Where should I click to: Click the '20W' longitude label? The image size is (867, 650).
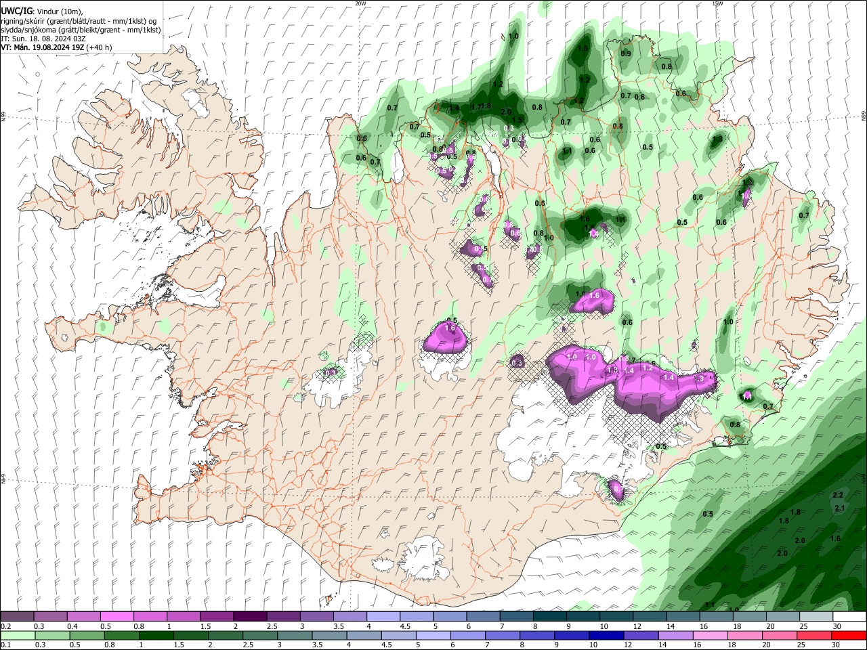pyautogui.click(x=360, y=3)
